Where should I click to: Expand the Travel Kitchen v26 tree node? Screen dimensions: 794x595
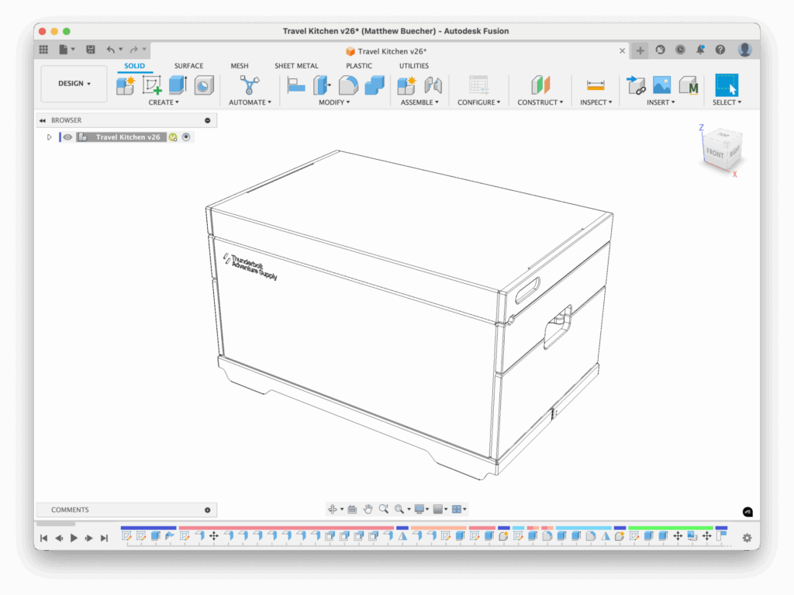point(50,137)
